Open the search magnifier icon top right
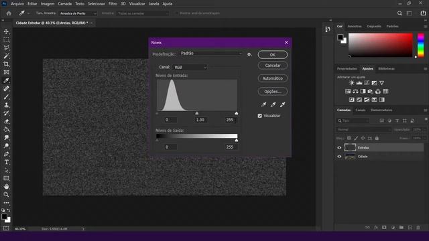The image size is (429, 241). point(400,13)
